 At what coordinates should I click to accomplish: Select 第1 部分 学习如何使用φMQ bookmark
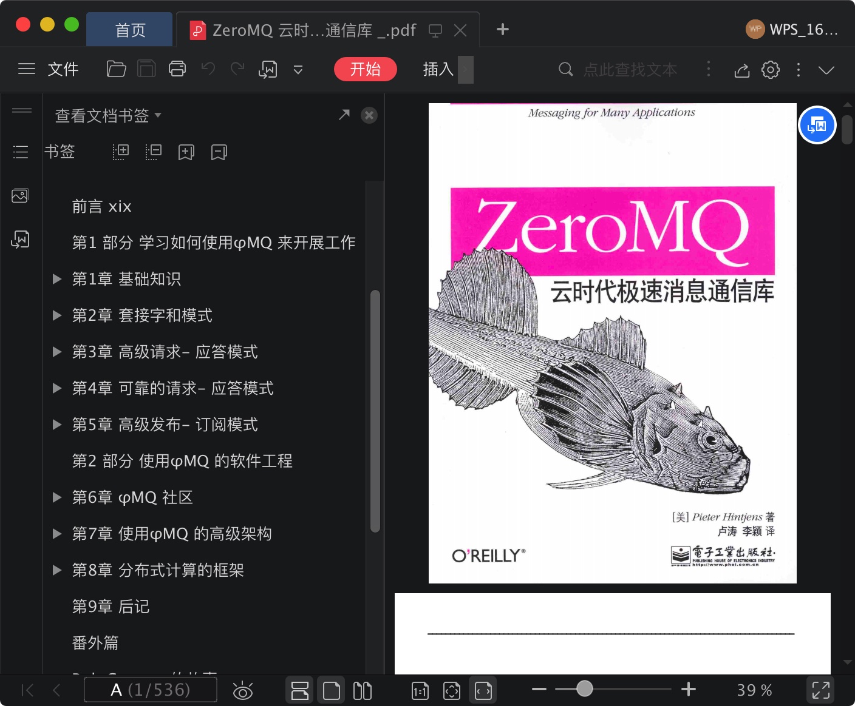214,243
